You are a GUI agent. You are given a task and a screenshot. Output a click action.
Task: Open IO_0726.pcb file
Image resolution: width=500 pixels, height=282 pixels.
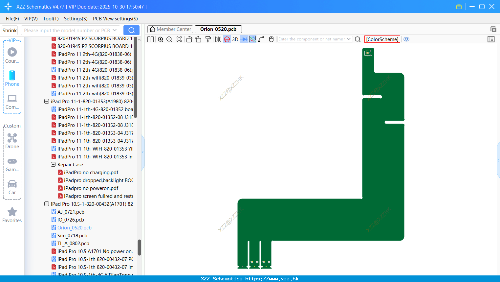(71, 220)
